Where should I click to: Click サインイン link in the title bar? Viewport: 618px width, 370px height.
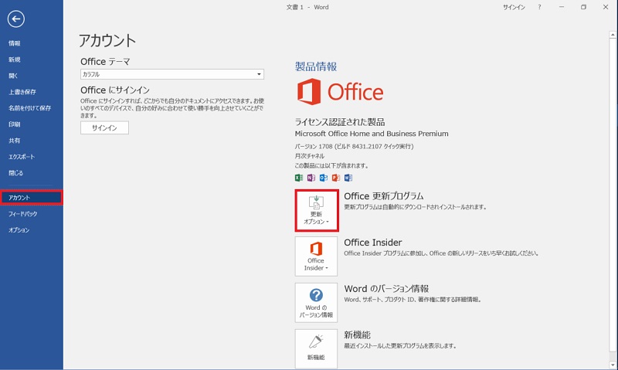click(x=514, y=7)
